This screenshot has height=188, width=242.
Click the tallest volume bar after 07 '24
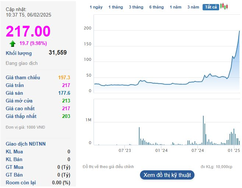point(203,130)
